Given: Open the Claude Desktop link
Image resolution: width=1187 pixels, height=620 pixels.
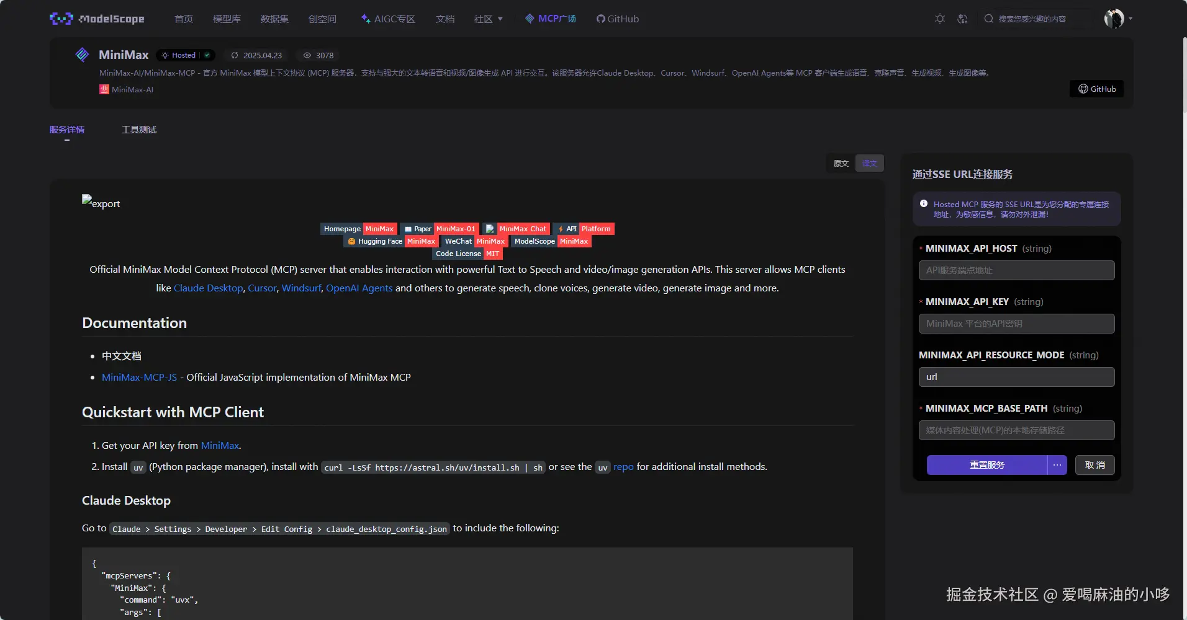Looking at the screenshot, I should [208, 288].
